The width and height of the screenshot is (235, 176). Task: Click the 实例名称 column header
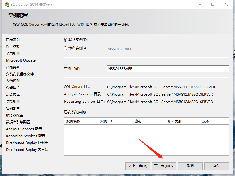81,121
